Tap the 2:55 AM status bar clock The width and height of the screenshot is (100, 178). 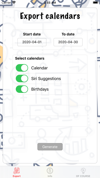point(50,3)
